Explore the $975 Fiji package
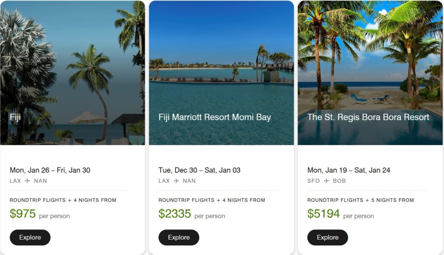444x255 pixels. click(x=30, y=237)
